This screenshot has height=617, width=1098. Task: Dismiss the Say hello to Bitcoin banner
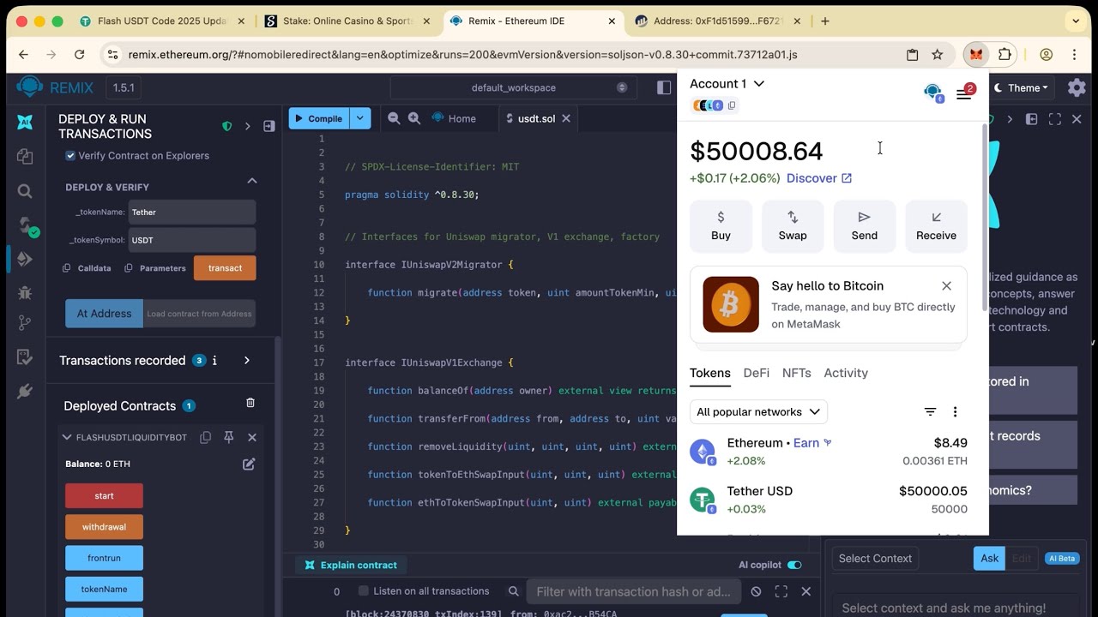point(946,285)
